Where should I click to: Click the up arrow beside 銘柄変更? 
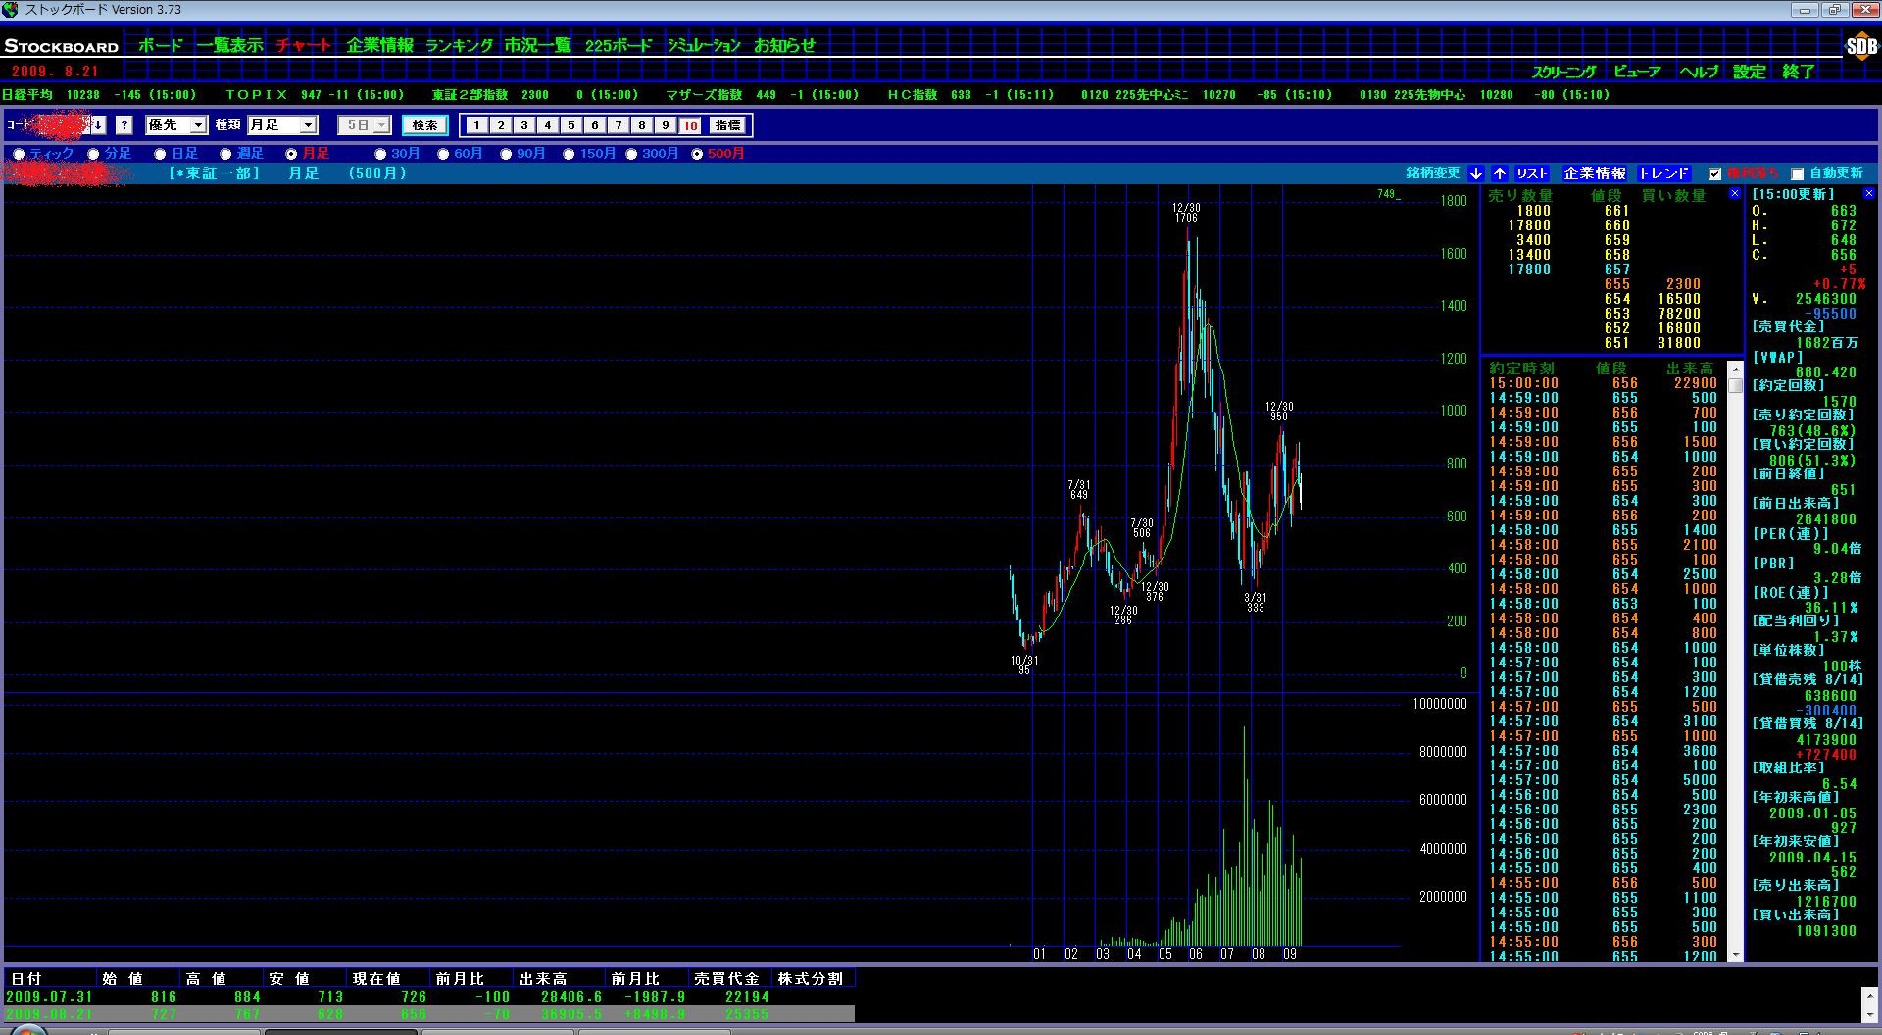[x=1500, y=173]
